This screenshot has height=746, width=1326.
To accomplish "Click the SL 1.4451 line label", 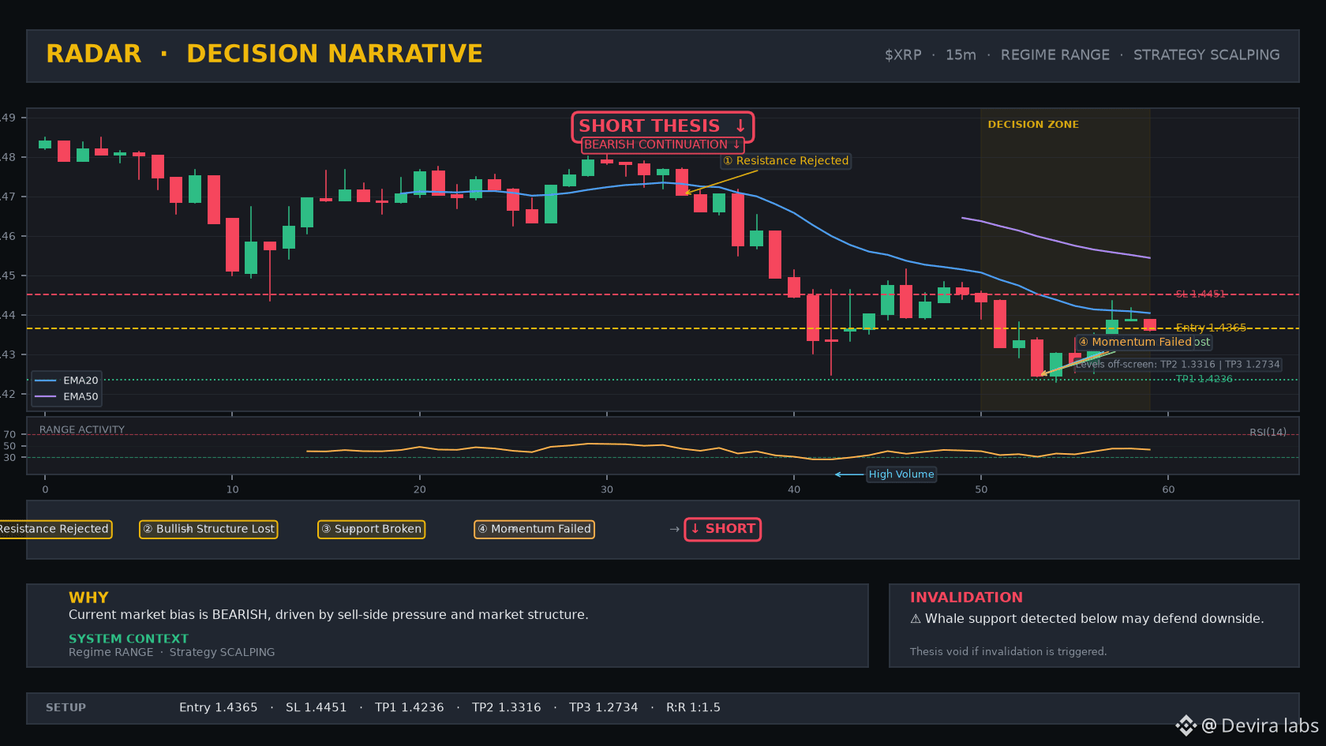I will pos(1200,294).
